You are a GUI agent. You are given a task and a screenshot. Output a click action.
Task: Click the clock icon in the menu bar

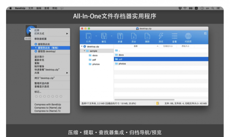(x=202, y=8)
